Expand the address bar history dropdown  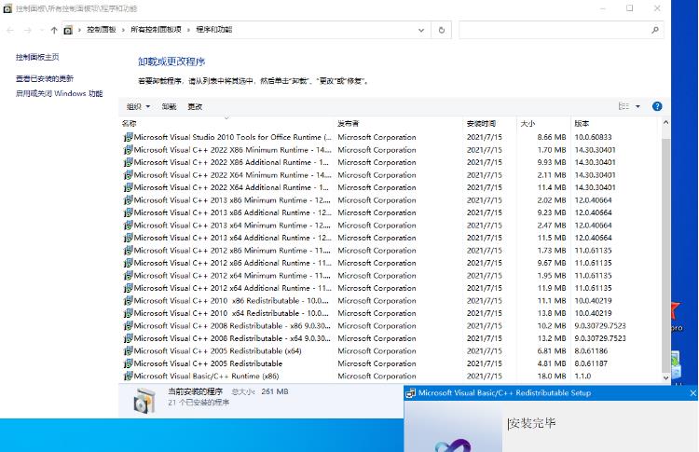[422, 30]
